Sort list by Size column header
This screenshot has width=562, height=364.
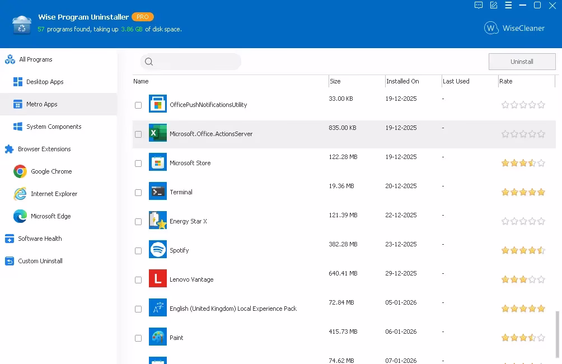(335, 81)
